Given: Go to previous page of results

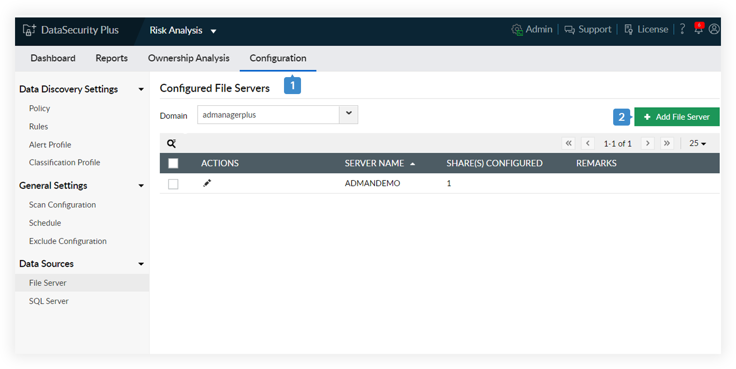Looking at the screenshot, I should pos(588,143).
